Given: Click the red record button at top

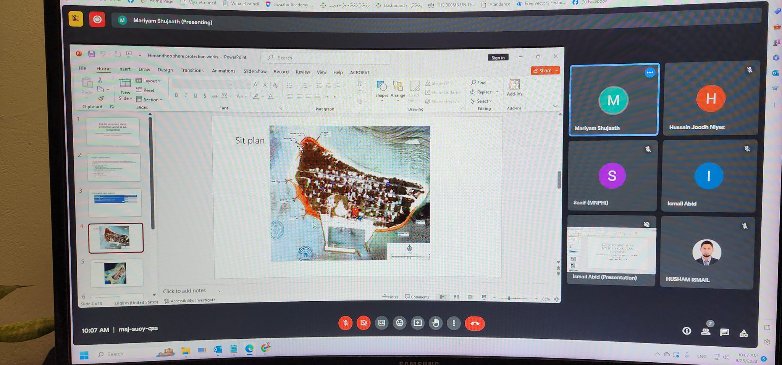Looking at the screenshot, I should (97, 19).
